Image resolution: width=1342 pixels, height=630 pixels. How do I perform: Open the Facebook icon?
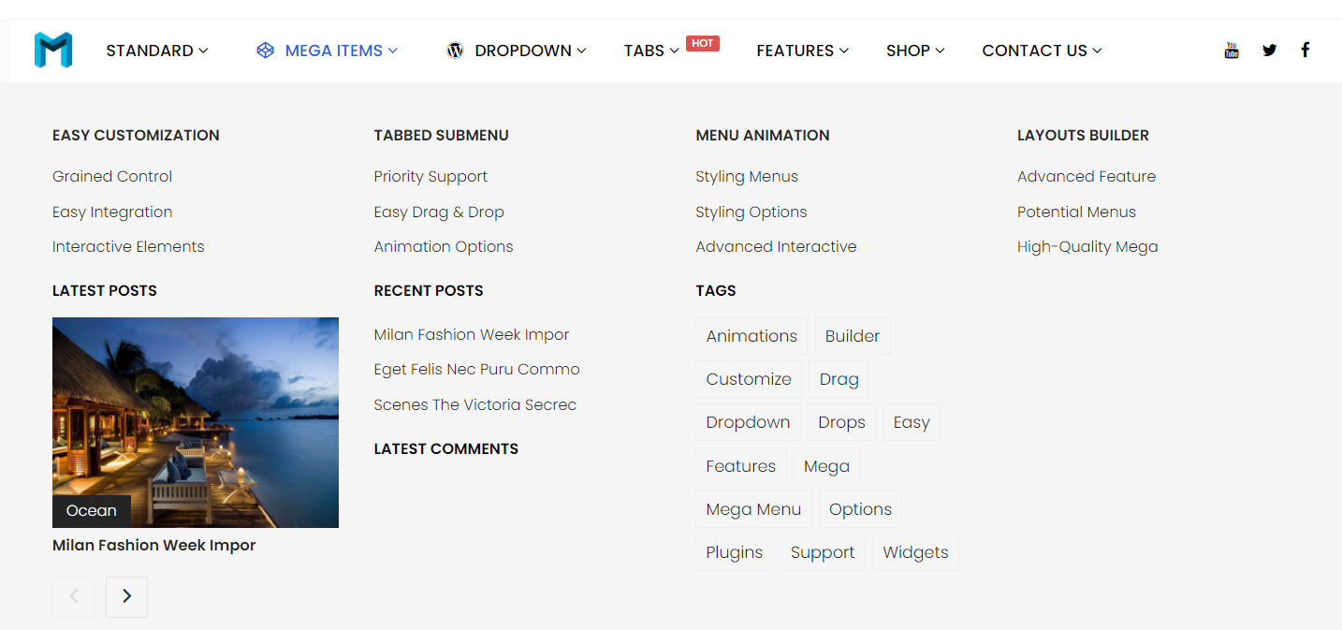(x=1305, y=50)
